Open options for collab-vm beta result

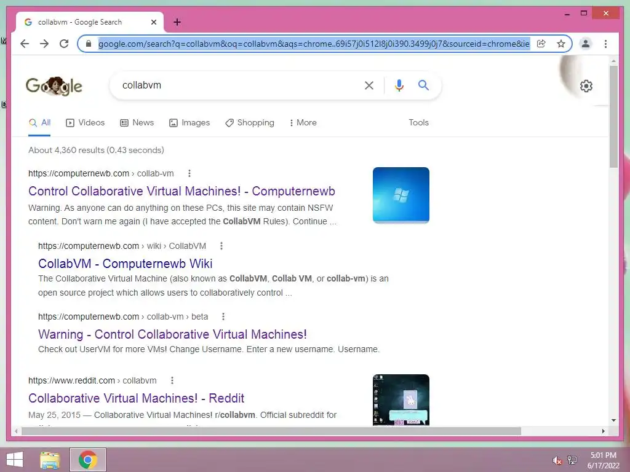tap(223, 317)
